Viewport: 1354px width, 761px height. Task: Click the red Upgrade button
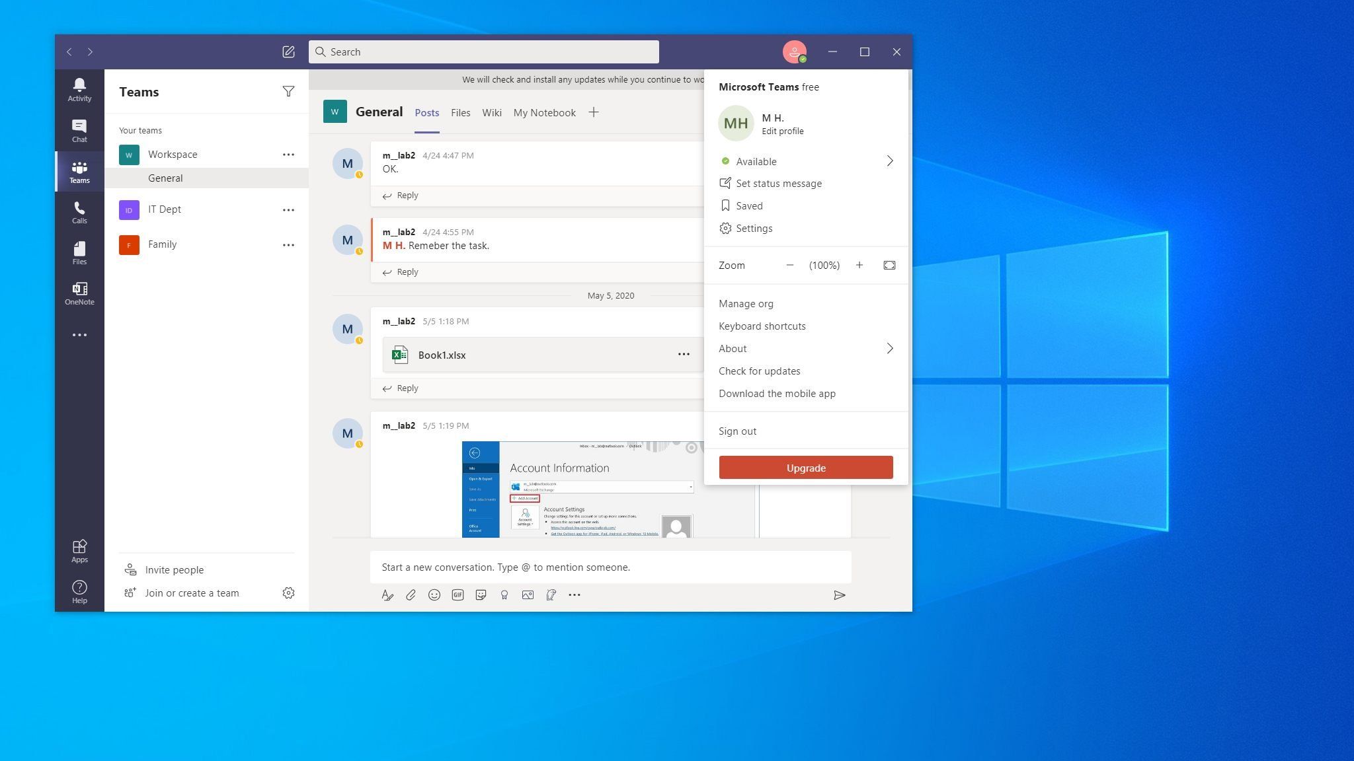(x=805, y=468)
